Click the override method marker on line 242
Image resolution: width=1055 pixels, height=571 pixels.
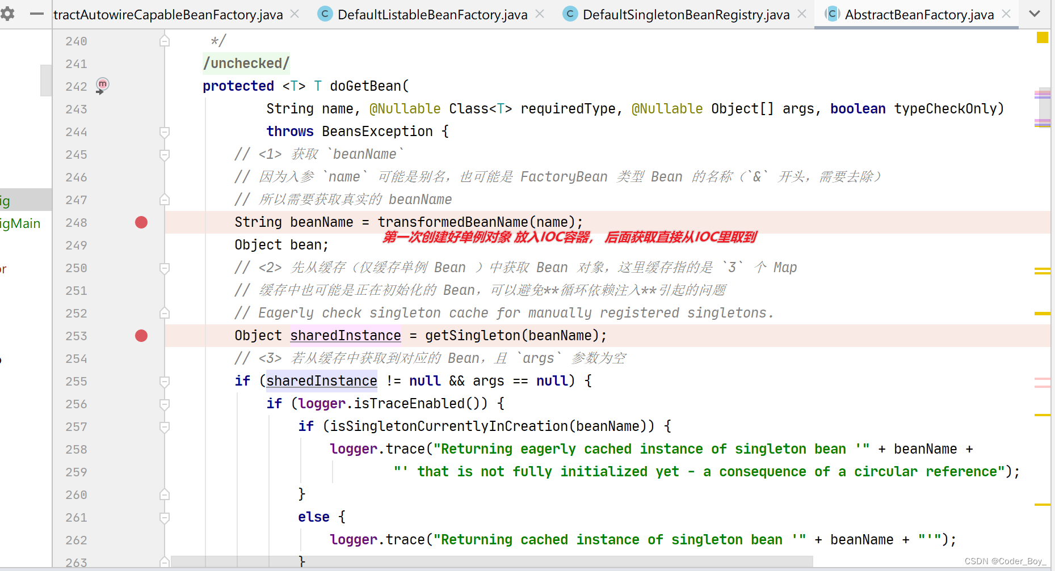click(102, 86)
